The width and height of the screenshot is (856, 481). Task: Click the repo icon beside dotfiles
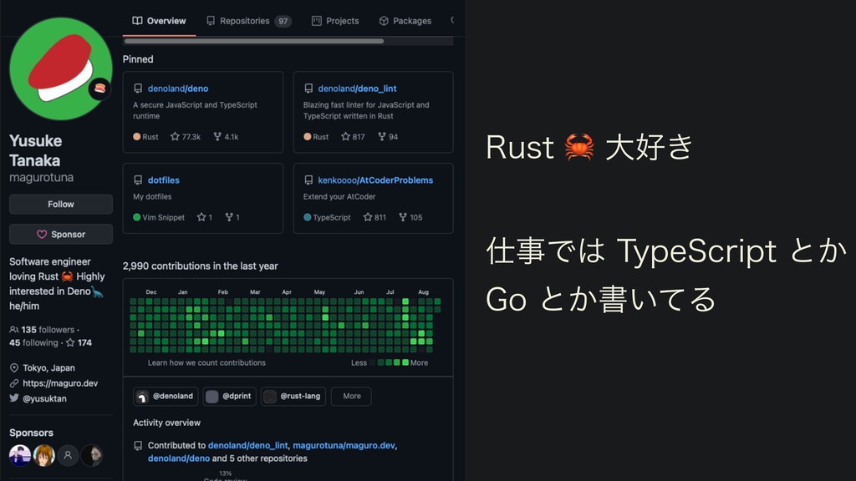[x=138, y=180]
